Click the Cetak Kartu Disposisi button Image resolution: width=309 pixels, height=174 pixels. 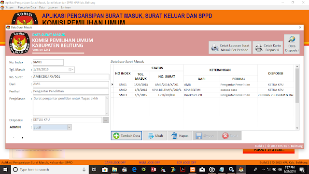coord(267,47)
